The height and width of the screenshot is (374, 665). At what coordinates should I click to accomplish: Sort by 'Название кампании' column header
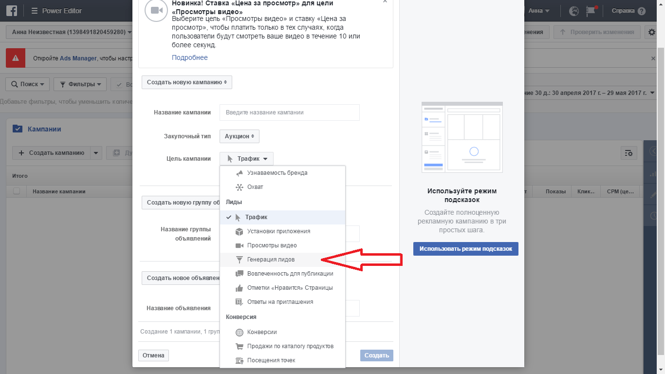59,191
